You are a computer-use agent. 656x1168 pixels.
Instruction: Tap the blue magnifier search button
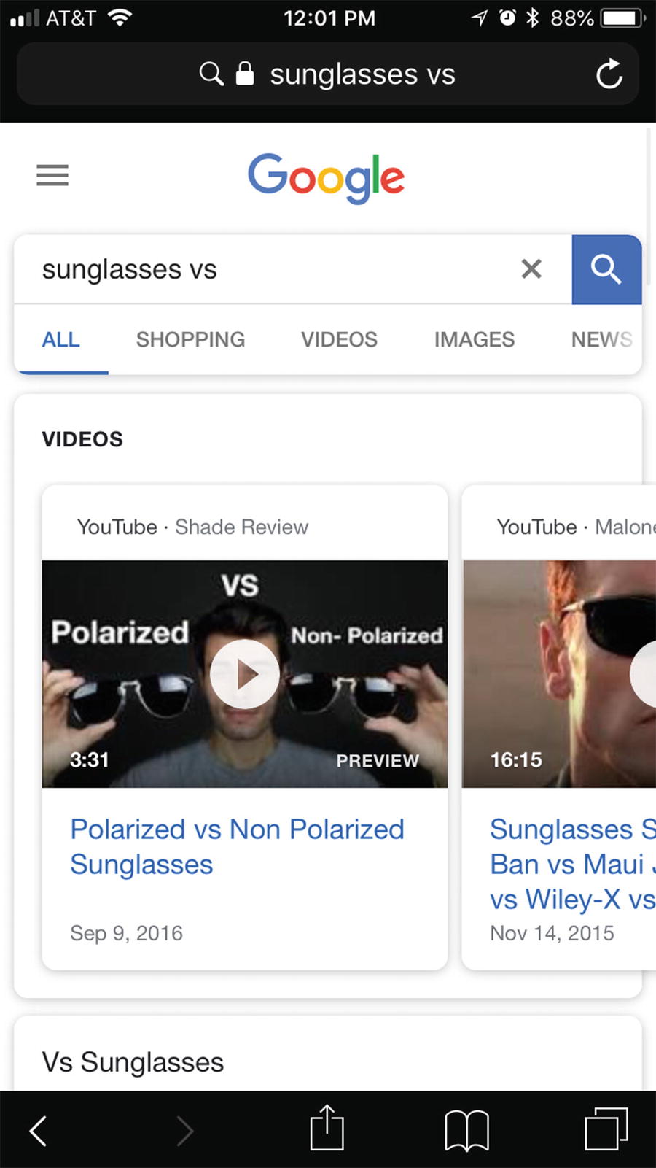(606, 269)
